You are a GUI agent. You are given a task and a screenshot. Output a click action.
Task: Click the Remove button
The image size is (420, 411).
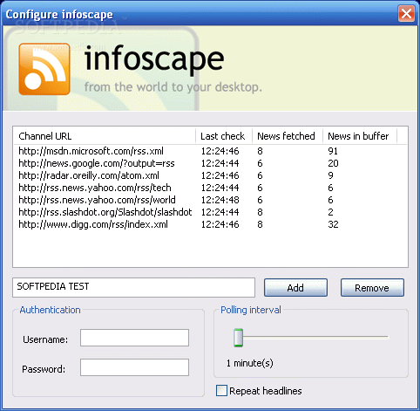372,288
